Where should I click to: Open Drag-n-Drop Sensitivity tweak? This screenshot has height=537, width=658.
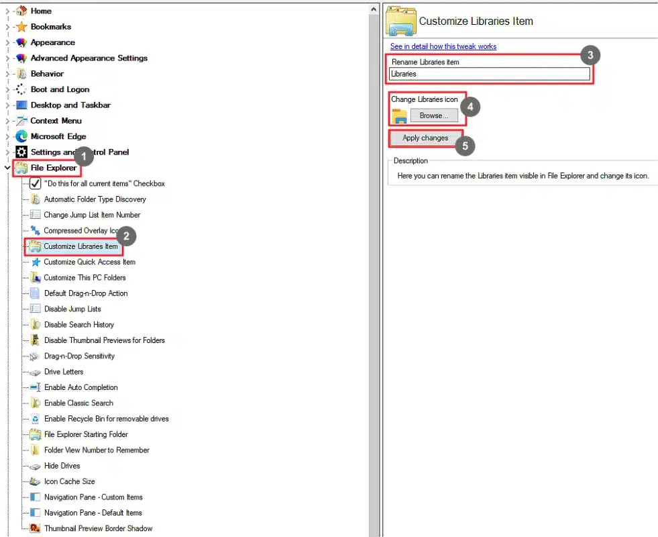tap(79, 356)
